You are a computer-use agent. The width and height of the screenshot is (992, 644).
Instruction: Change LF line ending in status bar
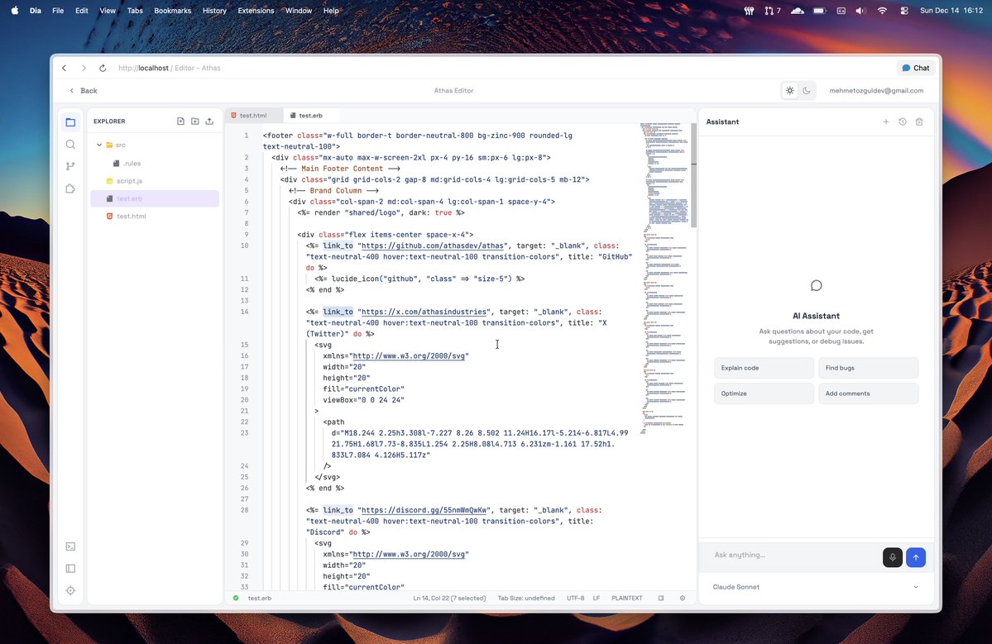596,598
